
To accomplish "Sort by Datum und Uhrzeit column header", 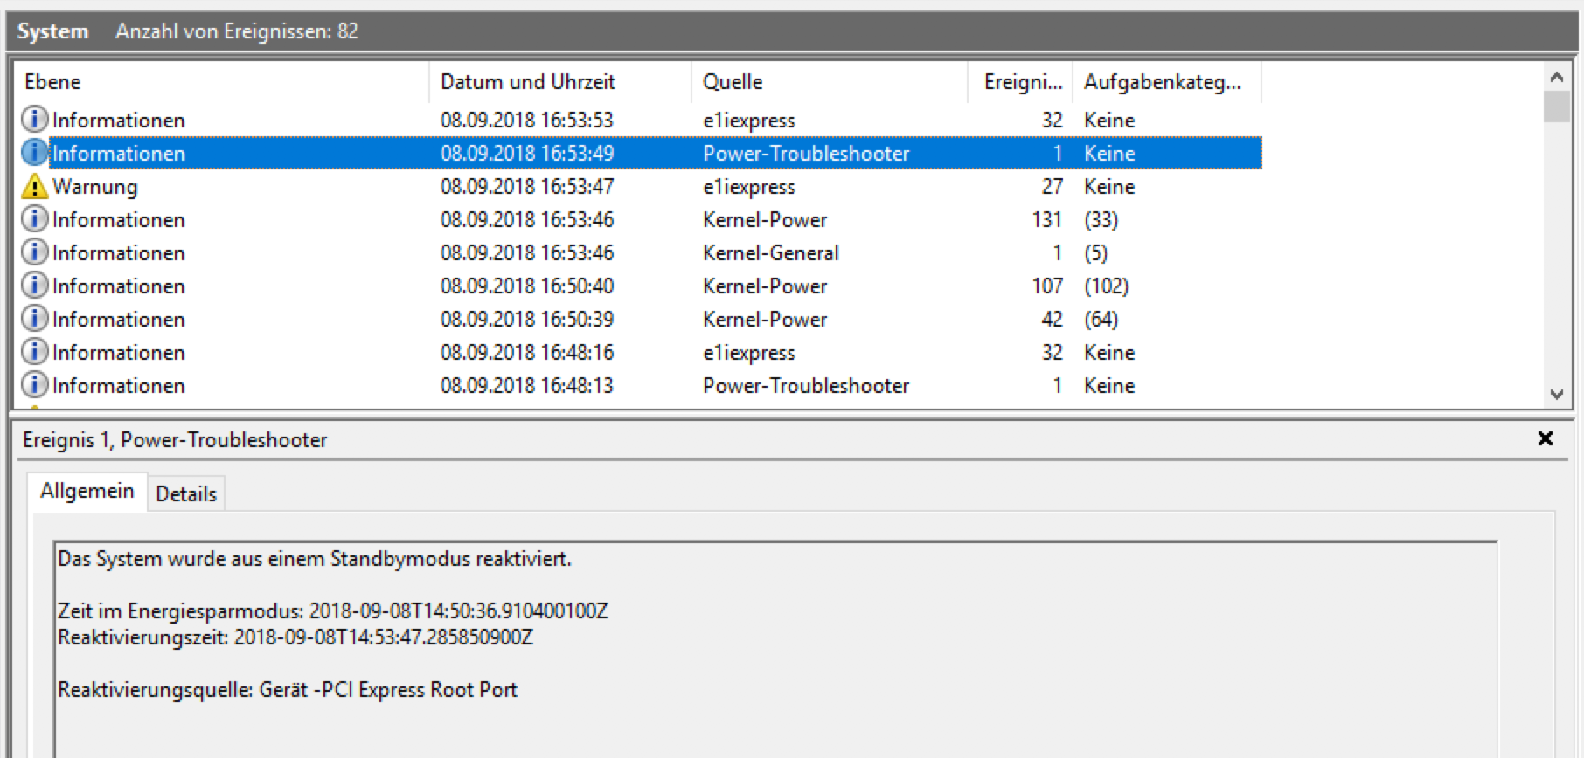I will [560, 82].
